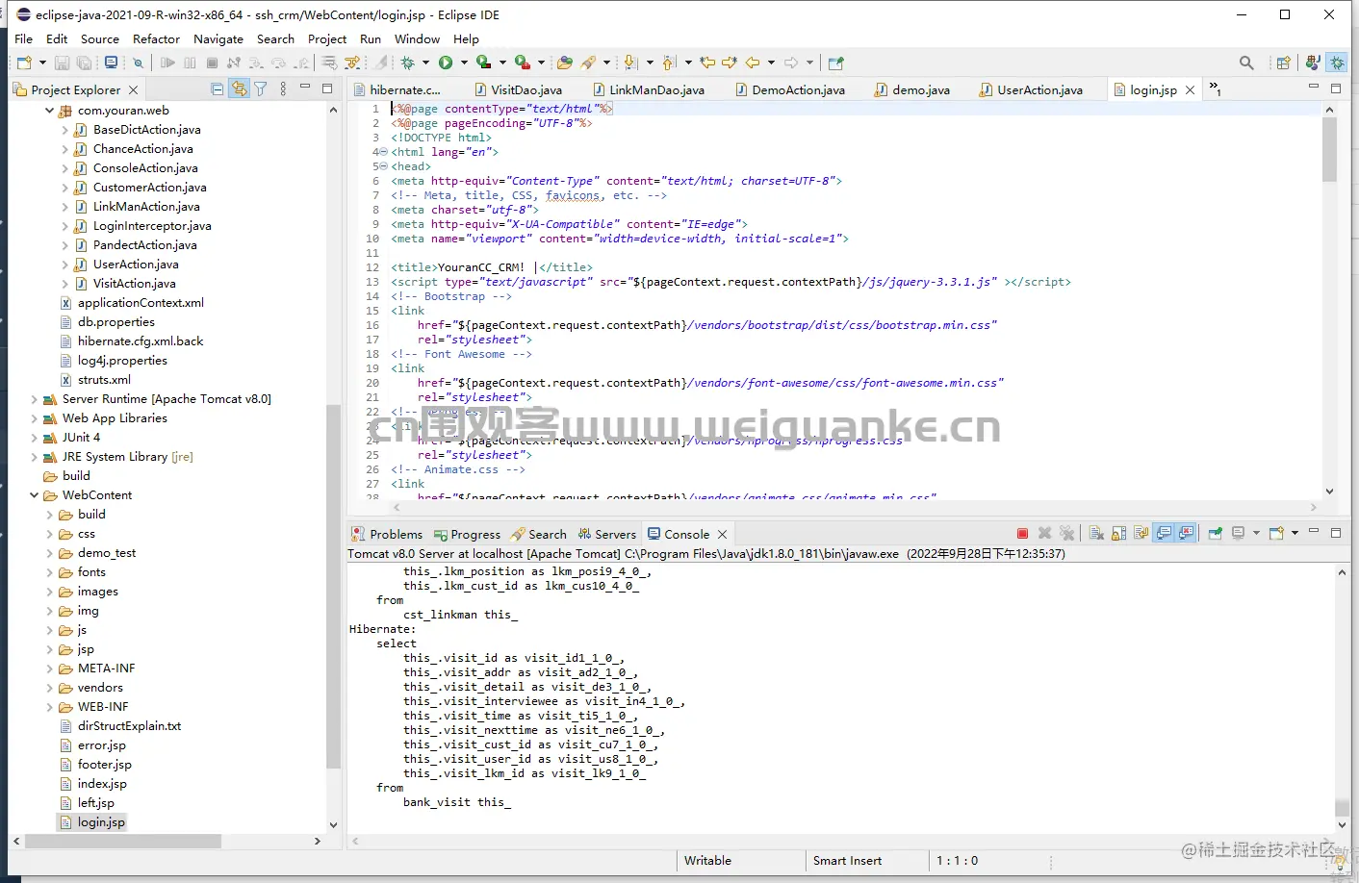The image size is (1359, 883).
Task: Maximize the editor area
Action: click(x=1336, y=88)
